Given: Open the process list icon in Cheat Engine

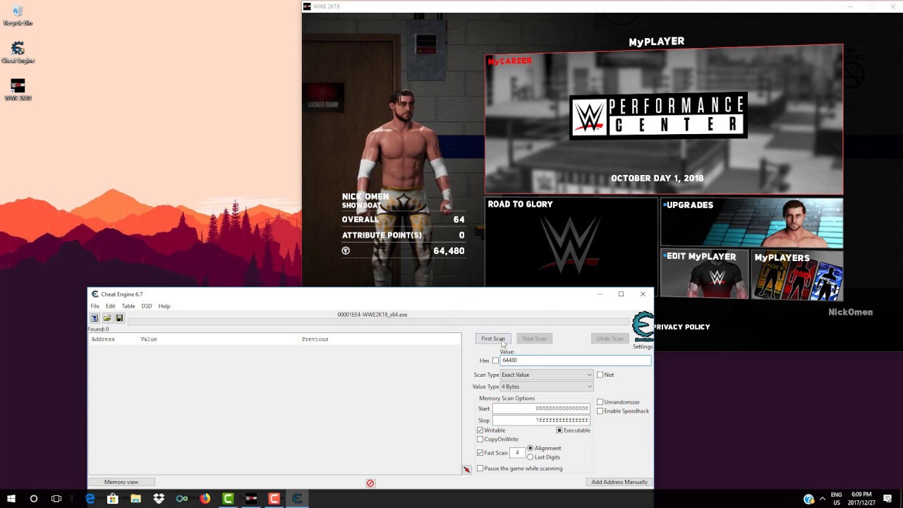Looking at the screenshot, I should click(x=95, y=318).
